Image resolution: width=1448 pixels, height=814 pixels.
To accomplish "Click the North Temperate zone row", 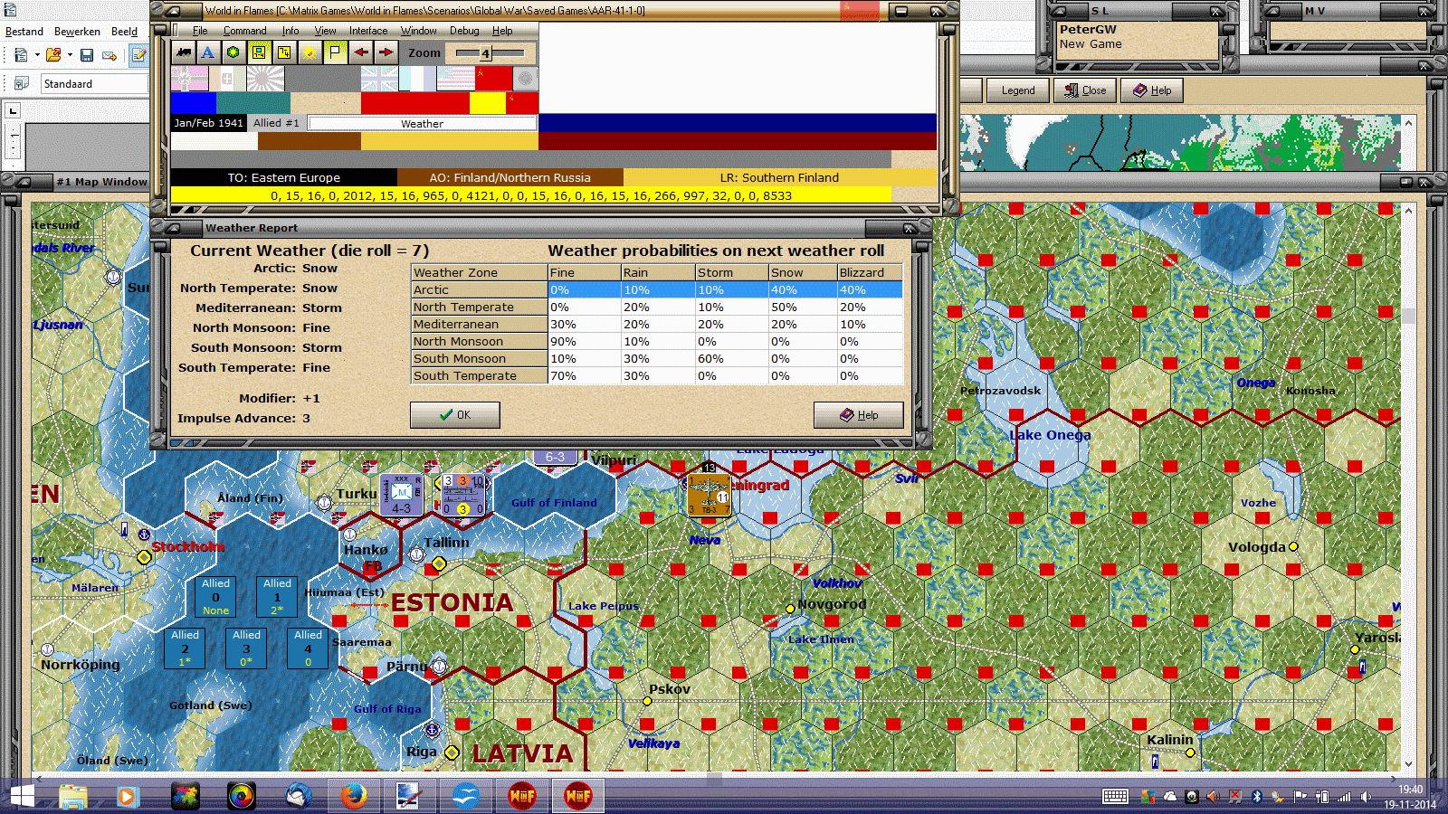I will pyautogui.click(x=657, y=308).
